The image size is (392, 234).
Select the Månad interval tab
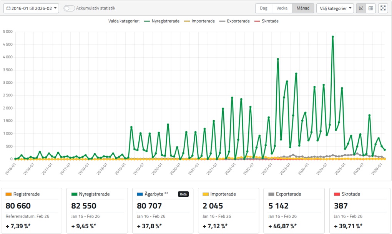tap(303, 8)
